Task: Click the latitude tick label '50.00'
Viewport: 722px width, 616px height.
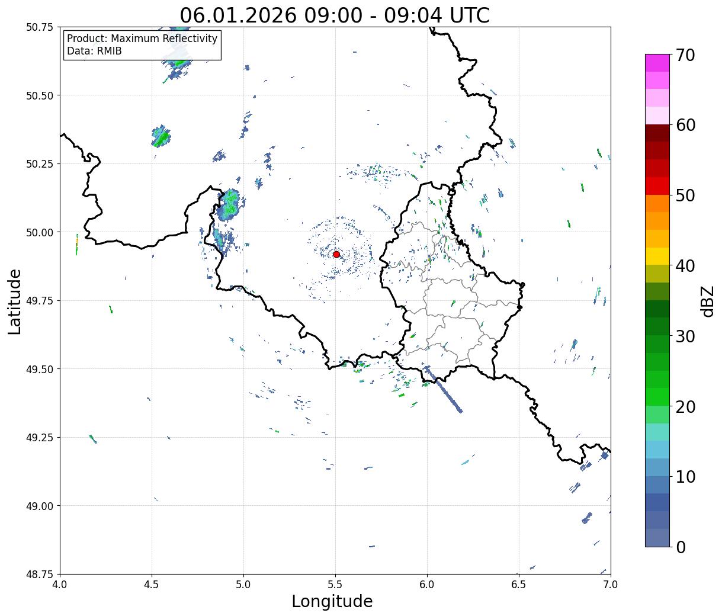Action: pos(39,232)
